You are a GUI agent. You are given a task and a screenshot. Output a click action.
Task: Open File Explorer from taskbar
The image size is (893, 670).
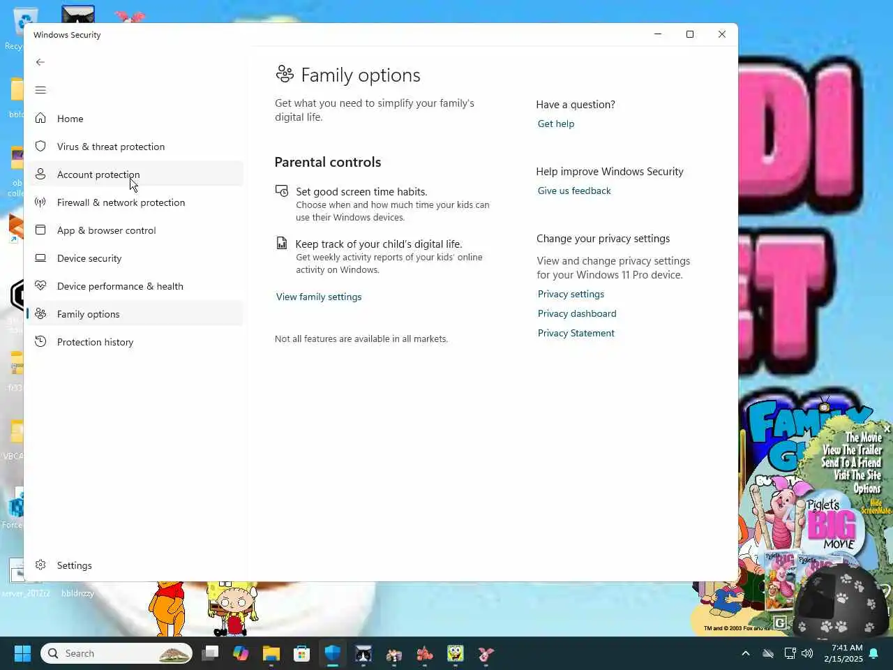point(271,653)
